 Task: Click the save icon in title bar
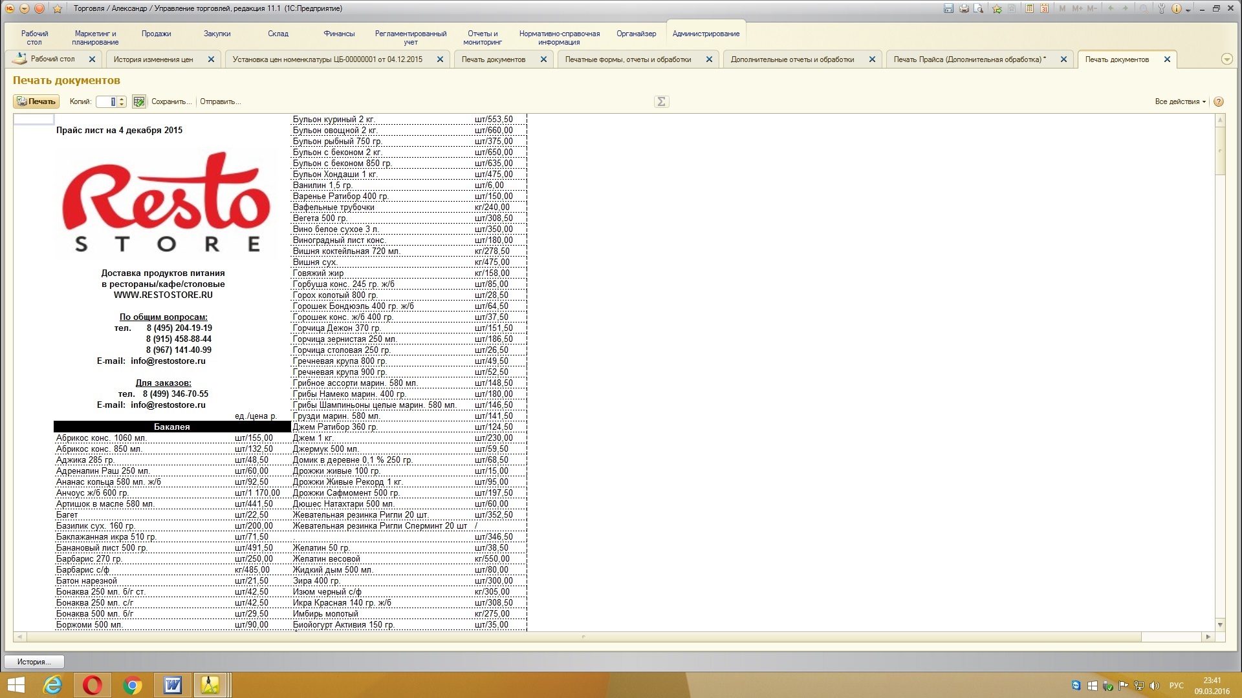(x=948, y=8)
